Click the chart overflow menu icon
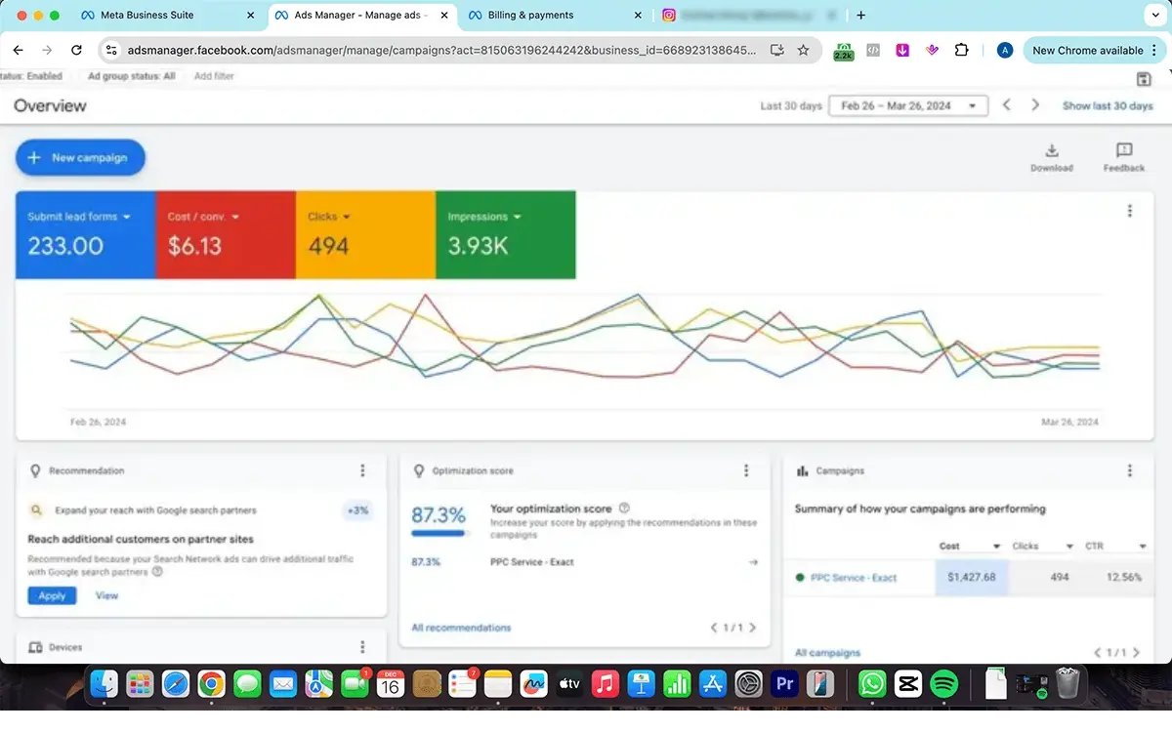1172x732 pixels. pos(1130,211)
